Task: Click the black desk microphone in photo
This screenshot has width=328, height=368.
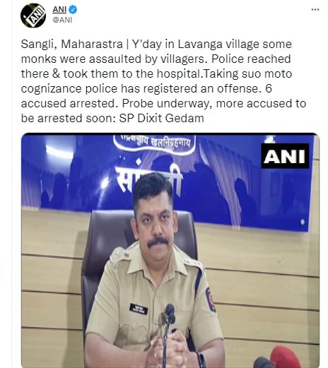Action: (170, 330)
